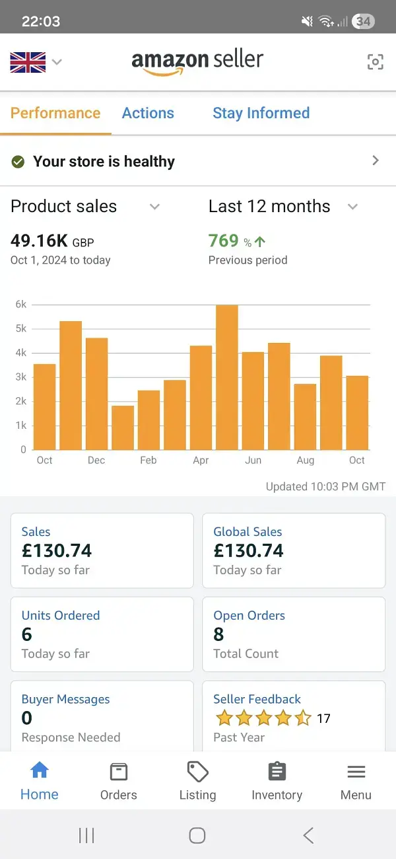Open the Inventory clipboard icon
Image resolution: width=396 pixels, height=859 pixels.
[277, 771]
